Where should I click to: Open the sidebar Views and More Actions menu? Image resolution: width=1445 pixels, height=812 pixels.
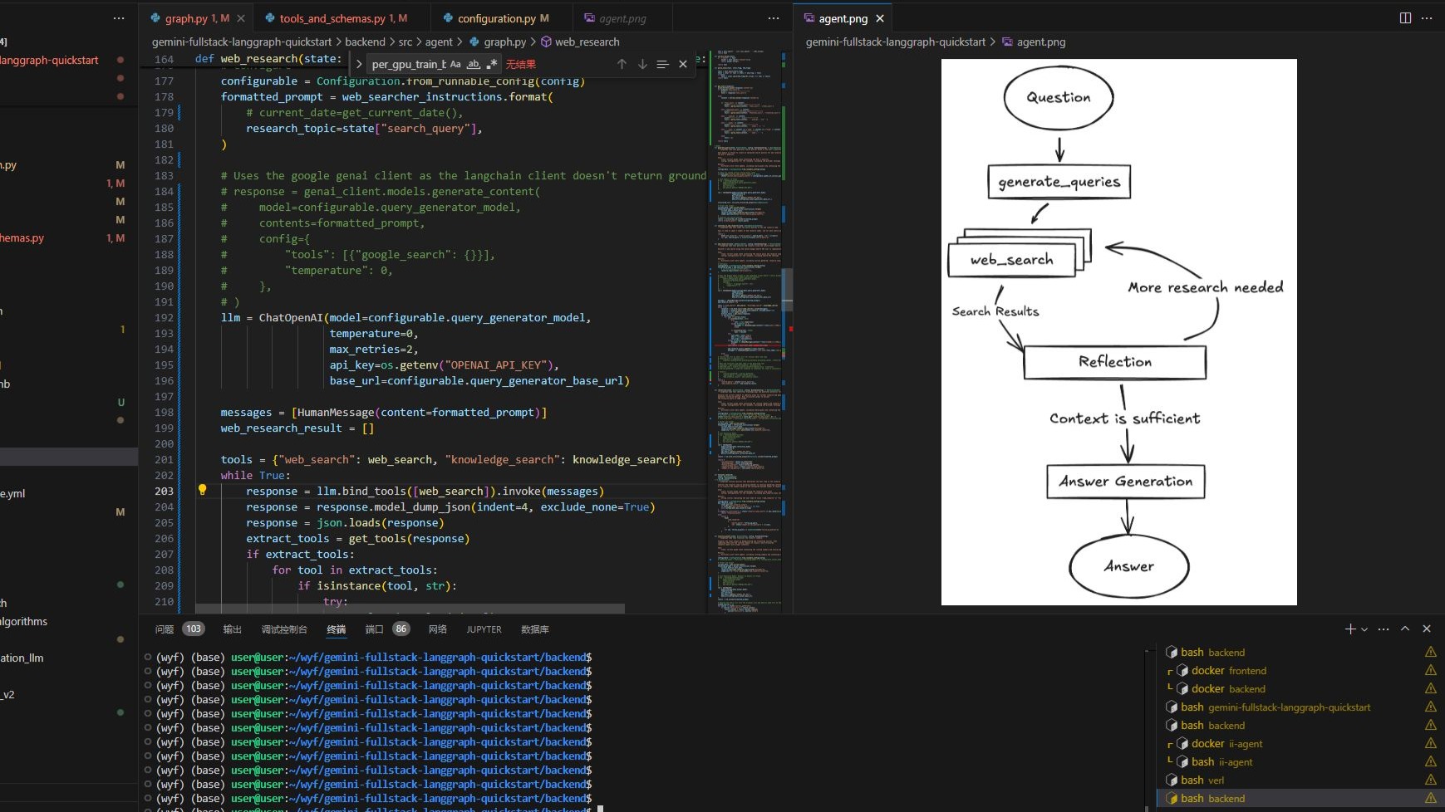[x=119, y=18]
